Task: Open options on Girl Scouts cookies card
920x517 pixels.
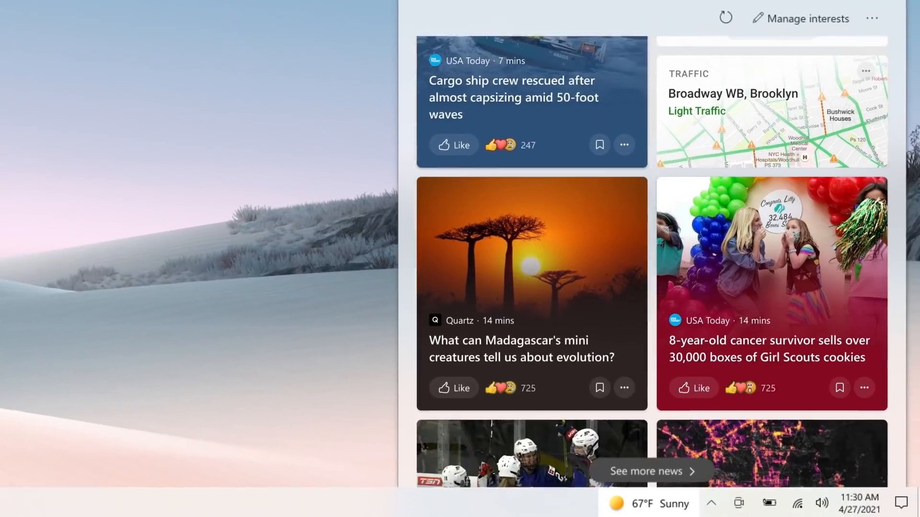Action: 864,387
